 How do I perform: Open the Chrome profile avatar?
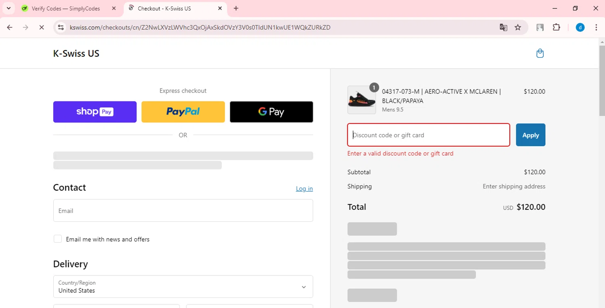click(x=580, y=27)
